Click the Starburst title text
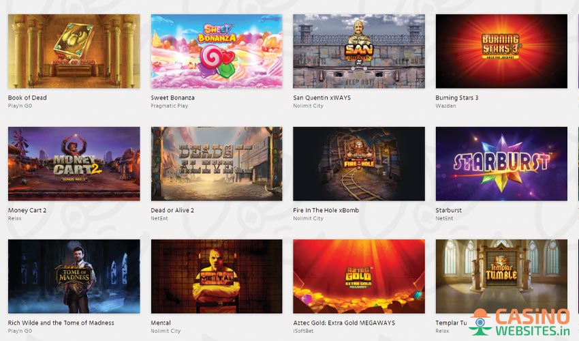The image size is (579, 341). tap(449, 210)
